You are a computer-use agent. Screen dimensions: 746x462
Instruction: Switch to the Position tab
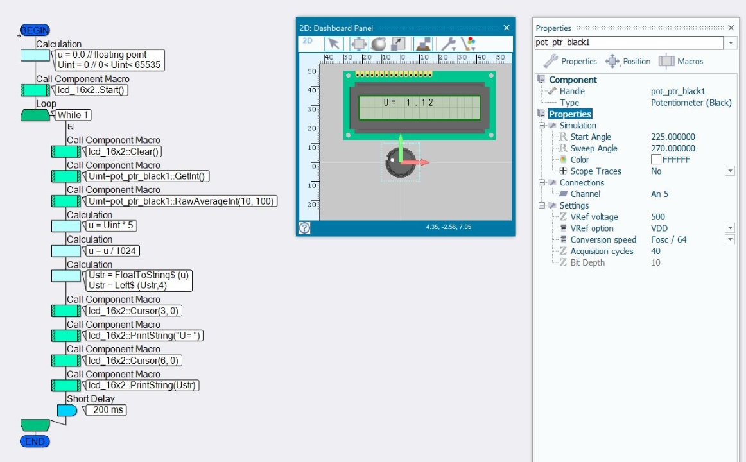[628, 61]
